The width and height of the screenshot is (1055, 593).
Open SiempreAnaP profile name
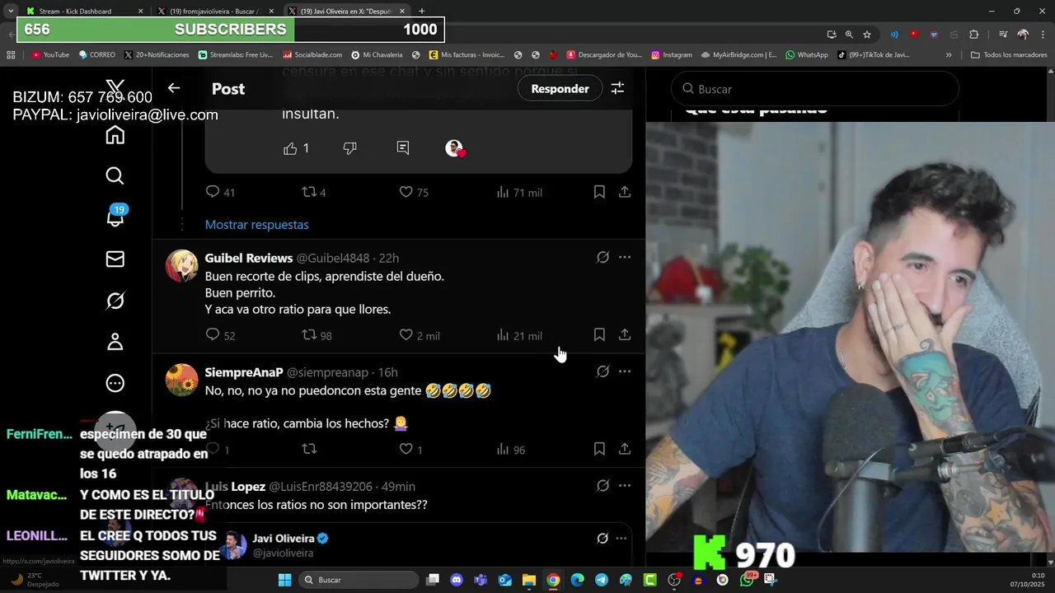pyautogui.click(x=244, y=372)
